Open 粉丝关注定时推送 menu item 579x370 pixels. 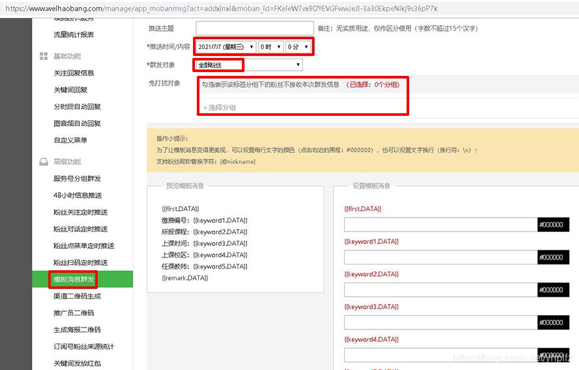pos(80,212)
